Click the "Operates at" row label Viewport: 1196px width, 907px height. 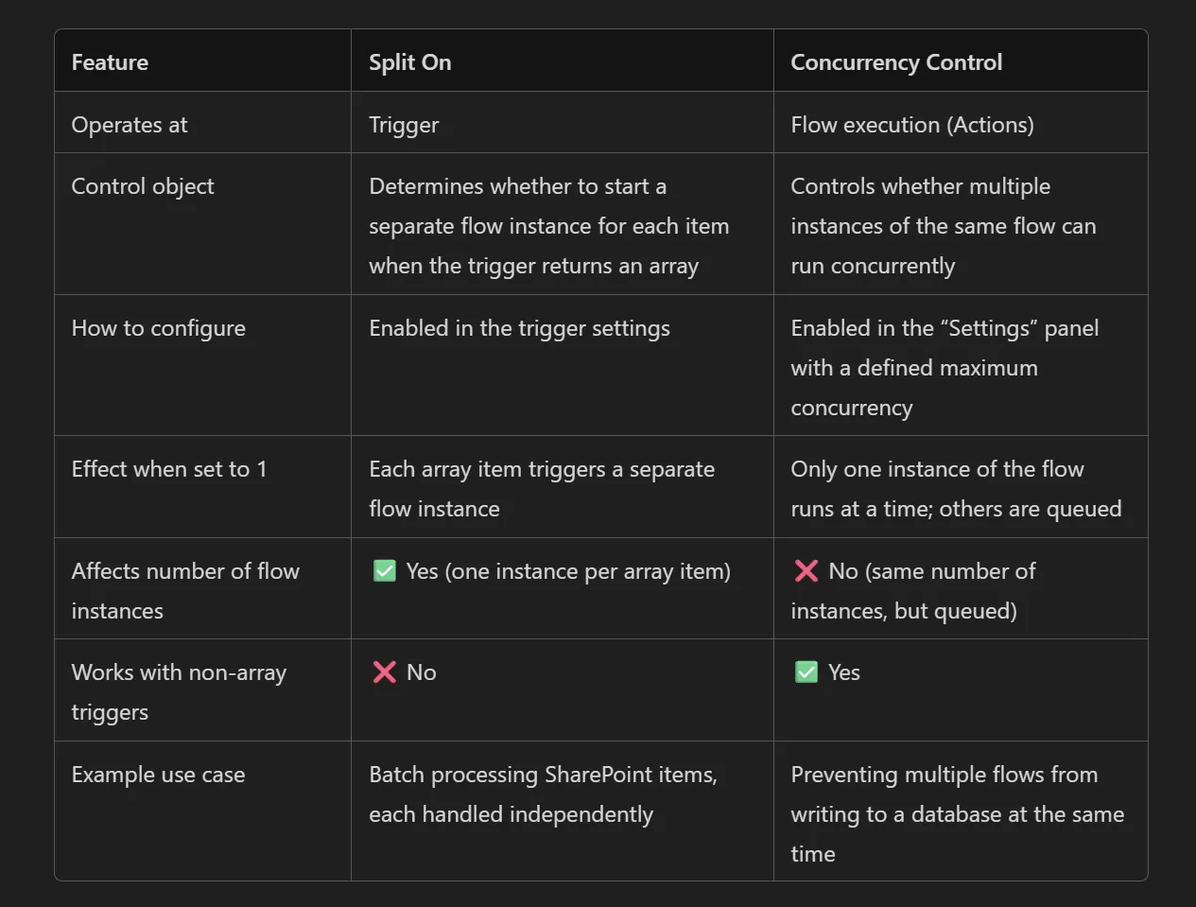[x=130, y=125]
